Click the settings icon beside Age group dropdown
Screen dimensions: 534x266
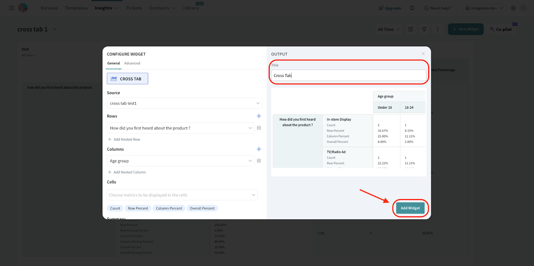[259, 161]
